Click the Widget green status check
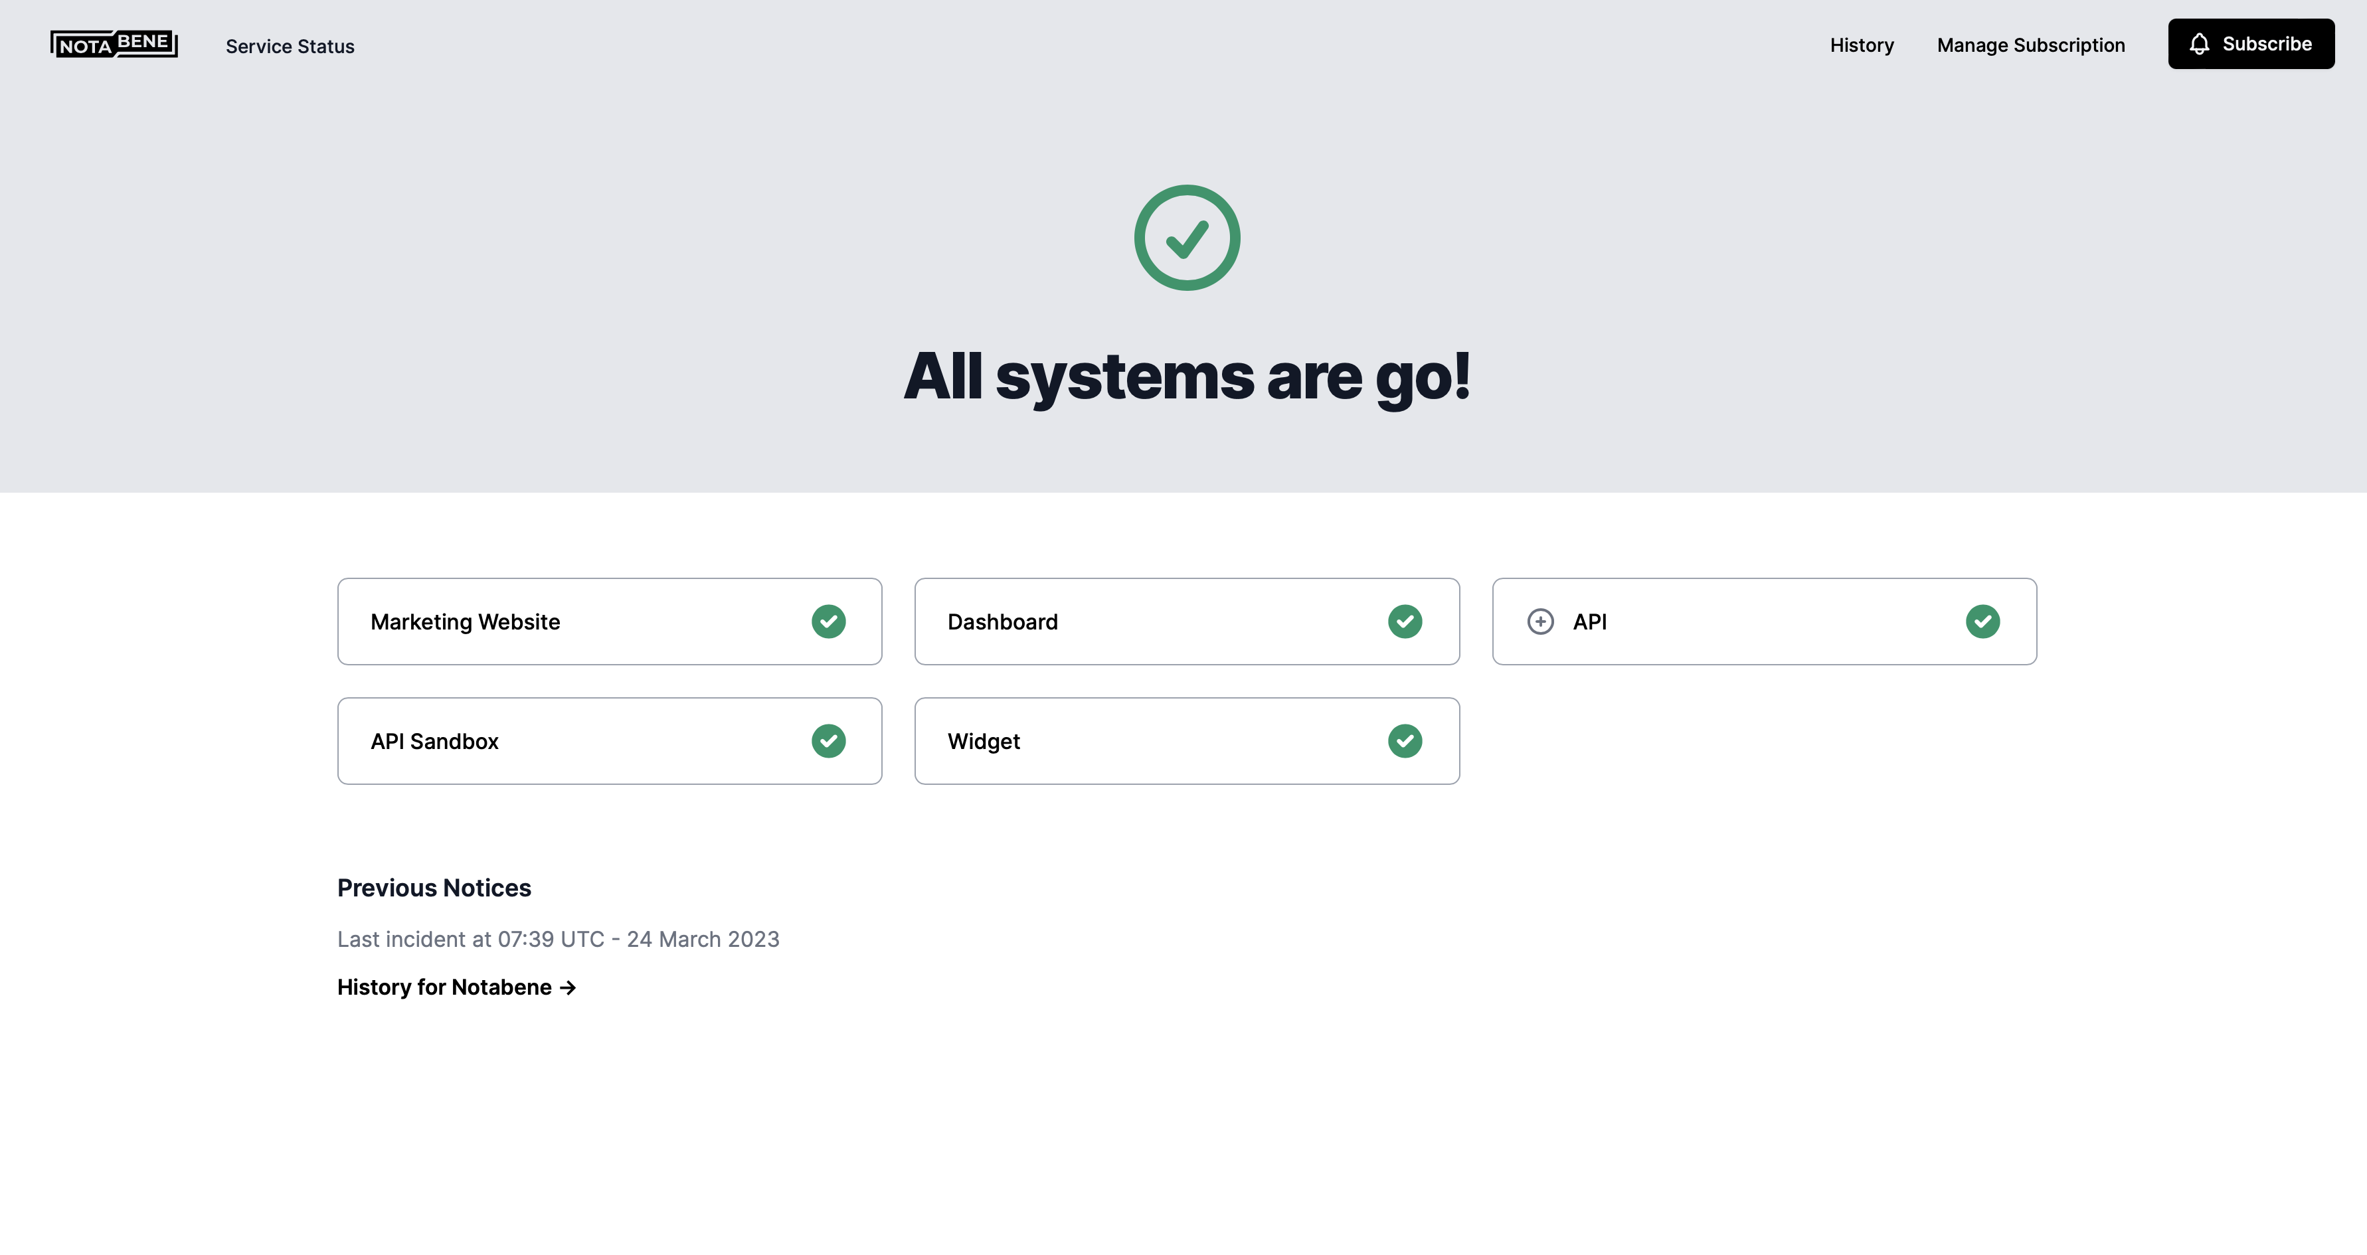This screenshot has width=2367, height=1255. (1404, 742)
